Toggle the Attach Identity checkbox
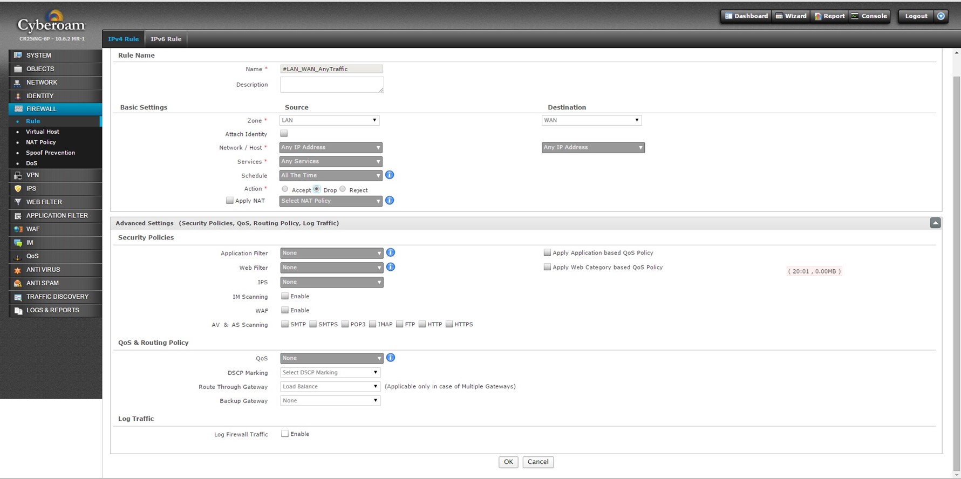 tap(284, 133)
